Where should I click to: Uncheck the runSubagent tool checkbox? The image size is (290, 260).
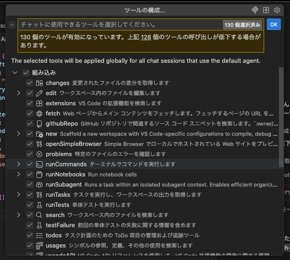30,185
